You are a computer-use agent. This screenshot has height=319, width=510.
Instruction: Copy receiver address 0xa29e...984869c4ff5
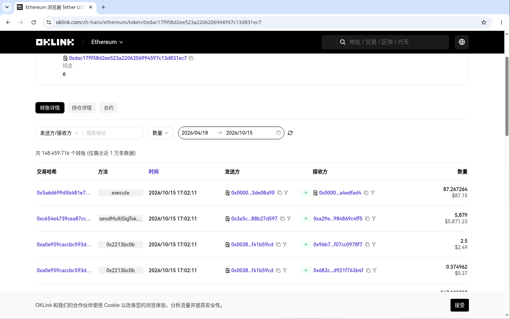pos(367,219)
